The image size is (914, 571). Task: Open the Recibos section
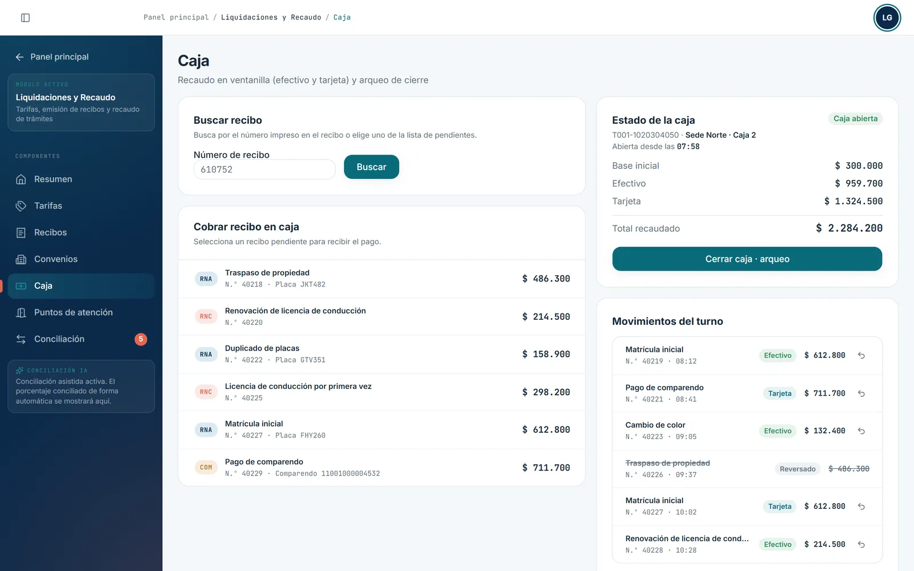pos(81,232)
